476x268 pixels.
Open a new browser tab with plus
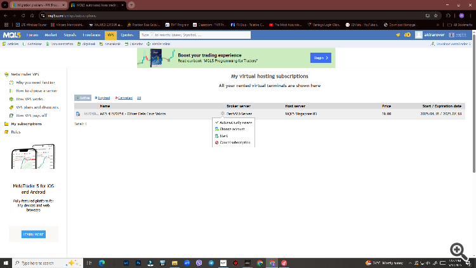click(x=131, y=5)
